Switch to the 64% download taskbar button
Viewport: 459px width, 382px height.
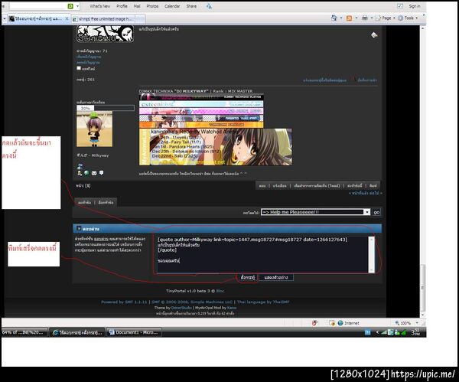pyautogui.click(x=24, y=332)
